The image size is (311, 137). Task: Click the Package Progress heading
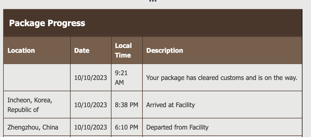(x=47, y=23)
